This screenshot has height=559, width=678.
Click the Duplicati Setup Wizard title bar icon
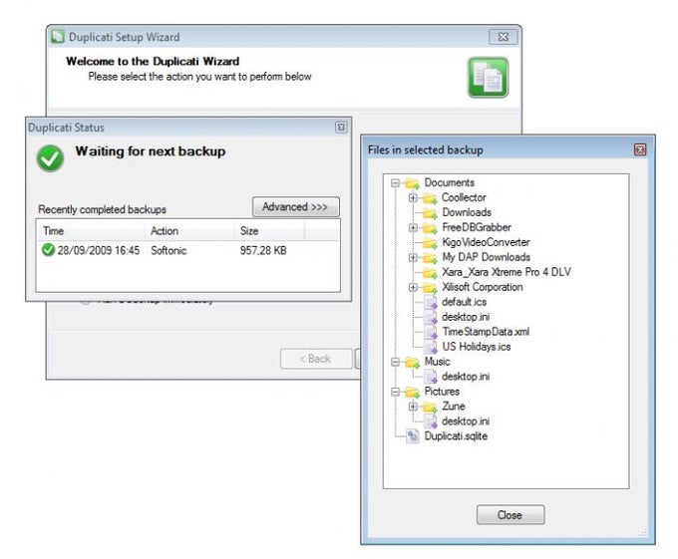pyautogui.click(x=58, y=37)
